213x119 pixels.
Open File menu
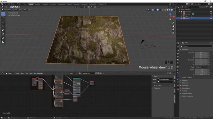[5, 4]
